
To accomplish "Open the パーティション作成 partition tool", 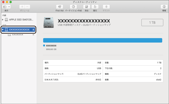I will coord(74,7).
